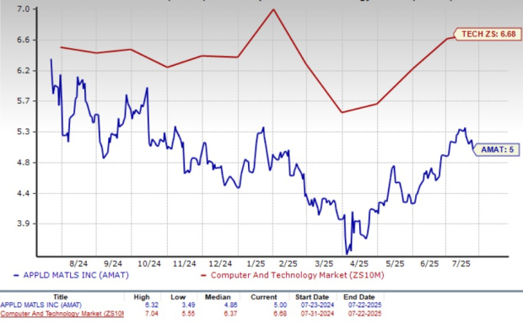Click the 1/25 x-axis label
The image size is (523, 329).
click(x=256, y=263)
